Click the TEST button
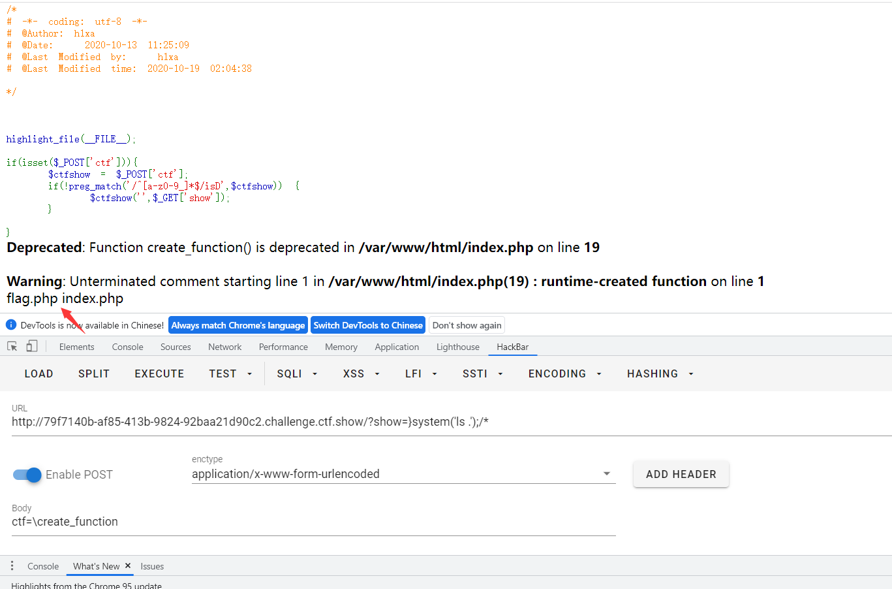 click(223, 374)
